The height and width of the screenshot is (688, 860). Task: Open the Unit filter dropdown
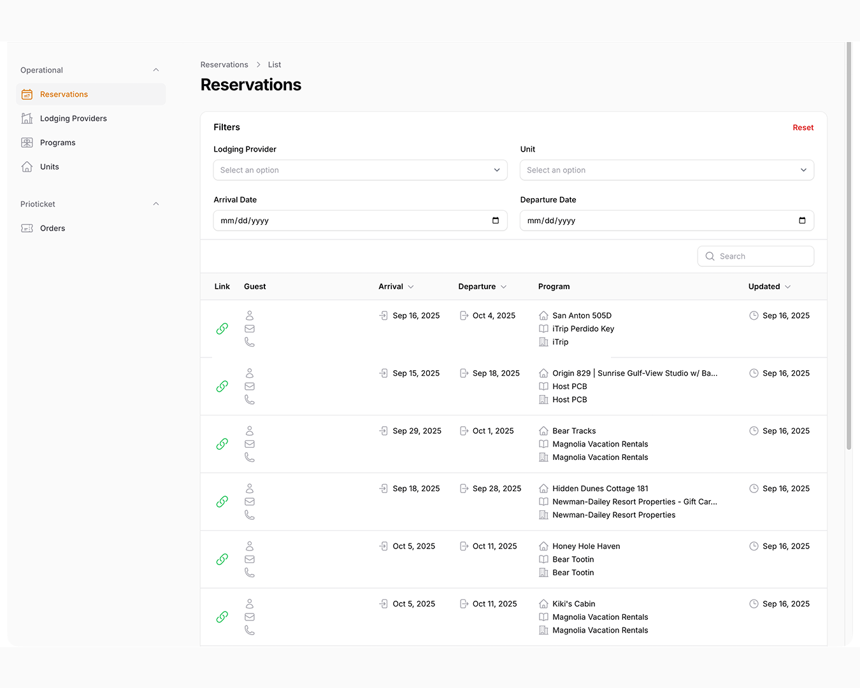[667, 170]
